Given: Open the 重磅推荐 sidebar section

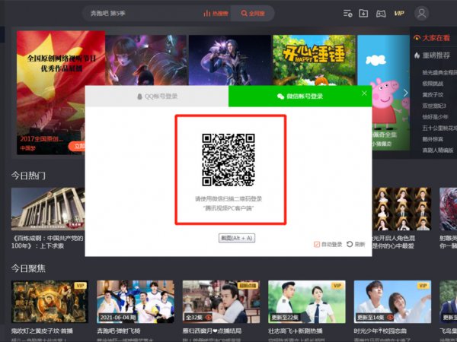Looking at the screenshot, I should (x=433, y=55).
